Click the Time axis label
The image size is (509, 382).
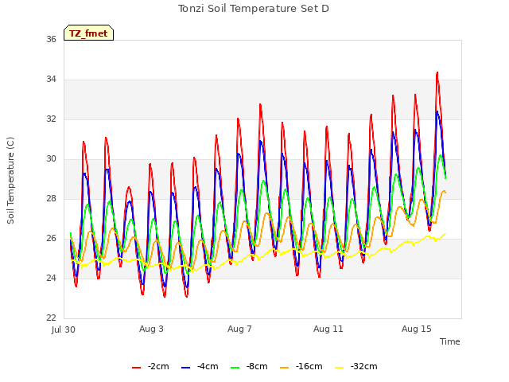[x=450, y=341]
